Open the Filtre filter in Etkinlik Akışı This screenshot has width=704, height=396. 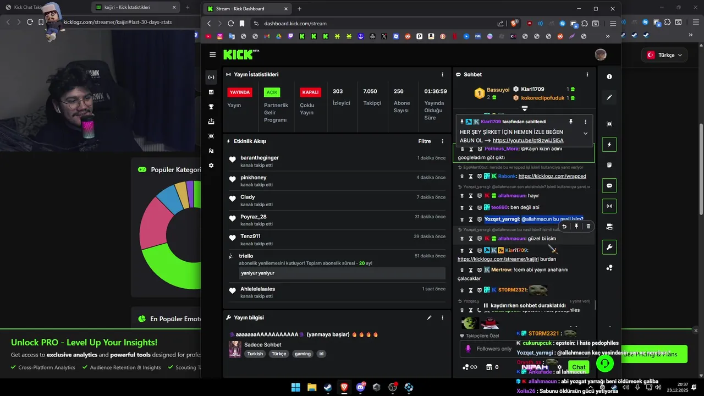pos(425,141)
